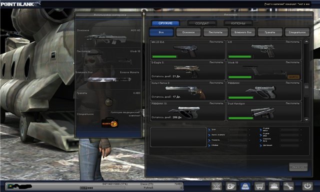The height and width of the screenshot is (192, 320).
Task: Select the equipped AUG A3 primary weapon slot
Action: tap(108, 37)
